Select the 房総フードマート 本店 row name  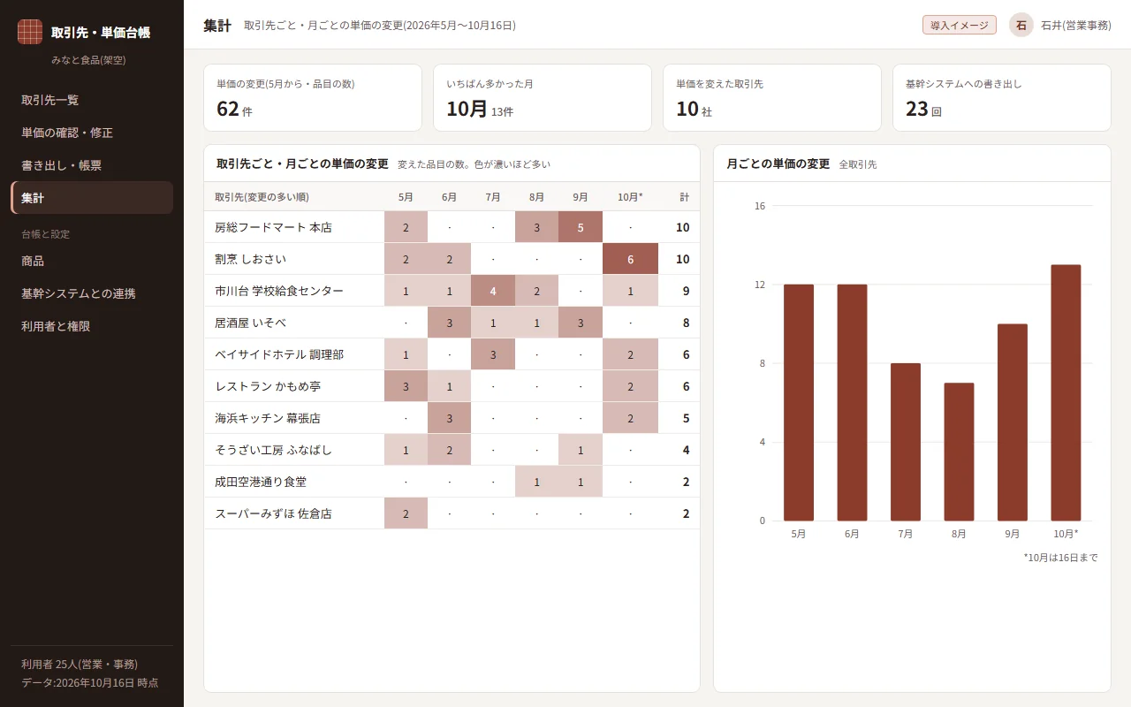point(273,227)
